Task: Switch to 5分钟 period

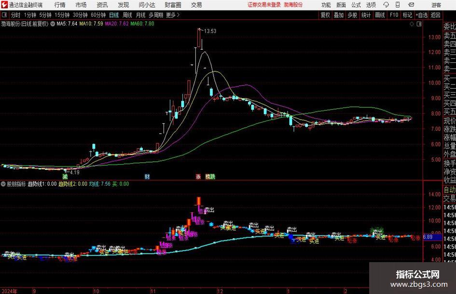Action: pos(45,15)
